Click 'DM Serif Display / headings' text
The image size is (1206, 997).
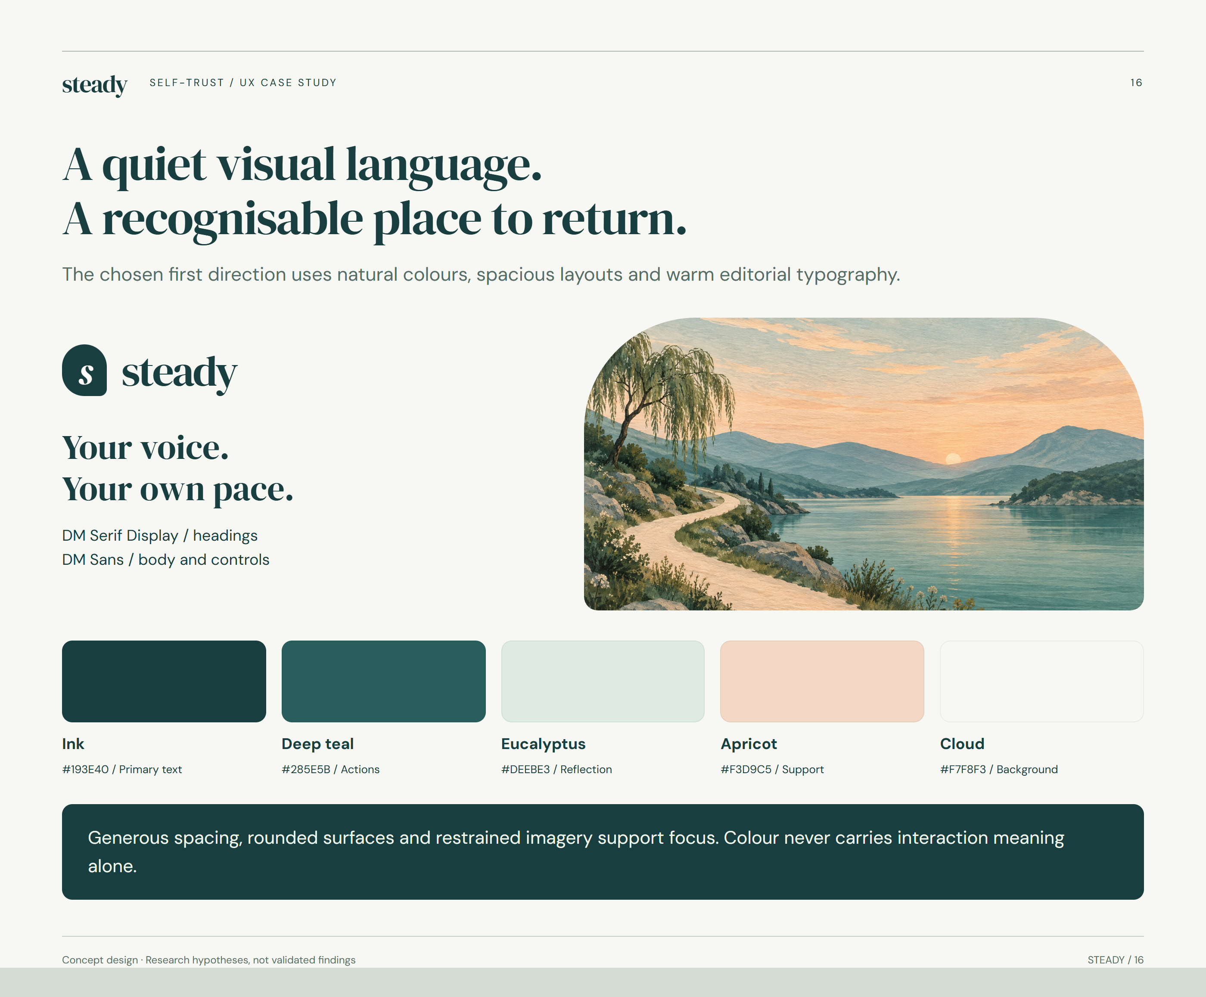tap(160, 536)
